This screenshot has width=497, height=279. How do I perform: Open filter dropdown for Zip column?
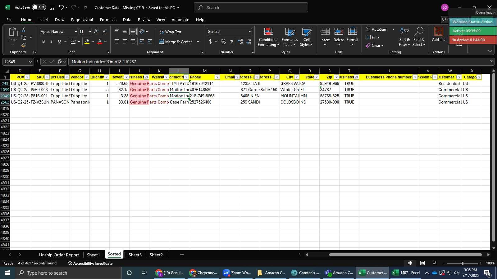pos(336,77)
